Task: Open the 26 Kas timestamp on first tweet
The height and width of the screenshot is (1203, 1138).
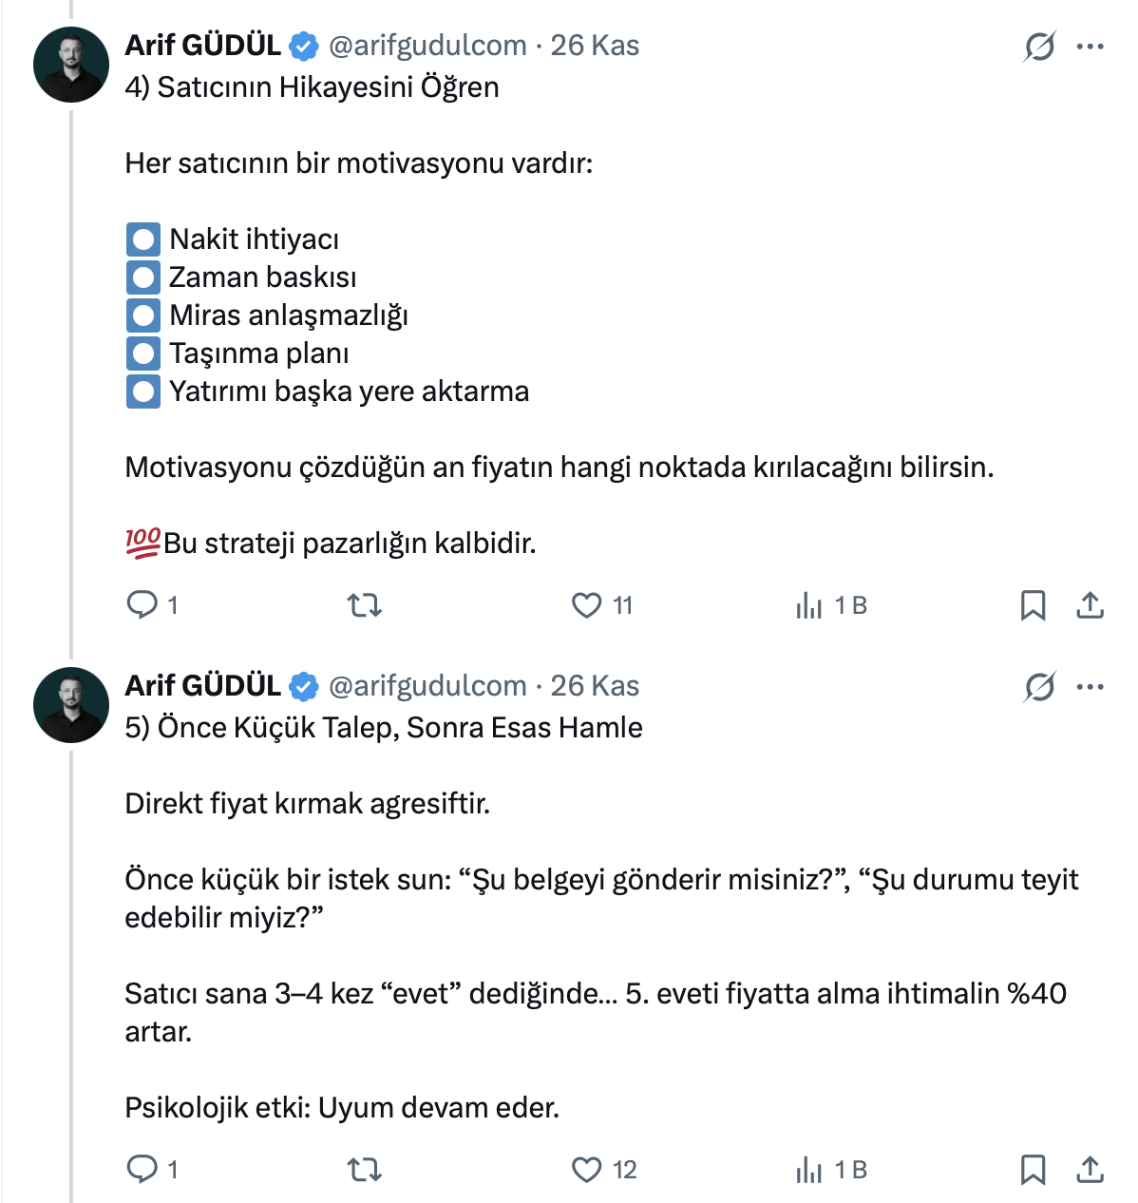Action: (595, 45)
